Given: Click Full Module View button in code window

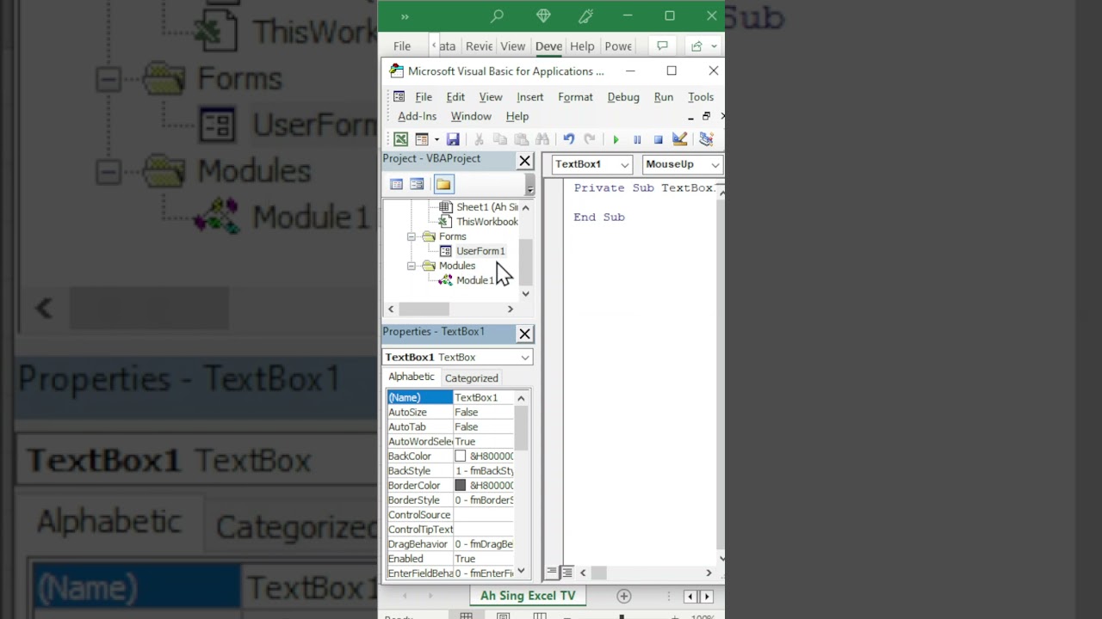Looking at the screenshot, I should (566, 573).
